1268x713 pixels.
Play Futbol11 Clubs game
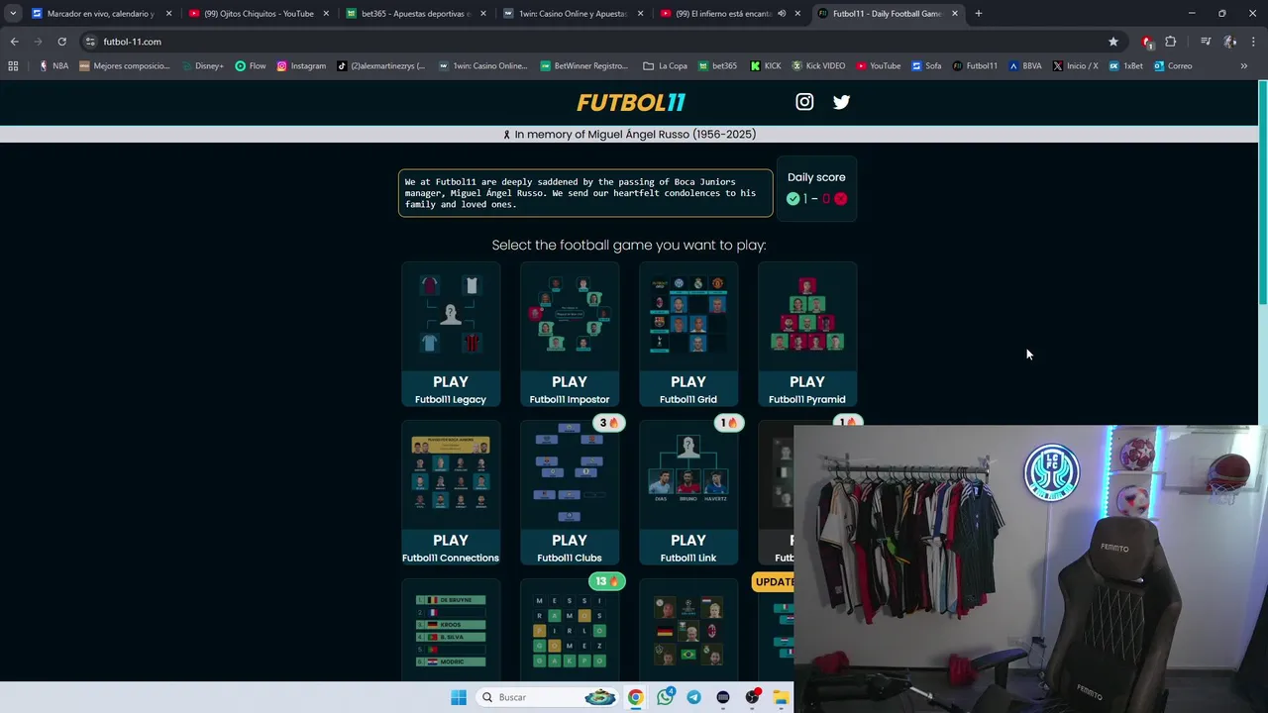tap(570, 493)
